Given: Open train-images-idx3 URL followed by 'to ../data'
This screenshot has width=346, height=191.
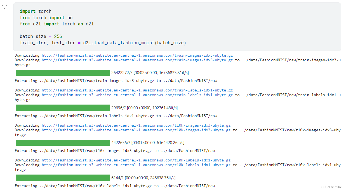Looking at the screenshot, I should point(137,60).
